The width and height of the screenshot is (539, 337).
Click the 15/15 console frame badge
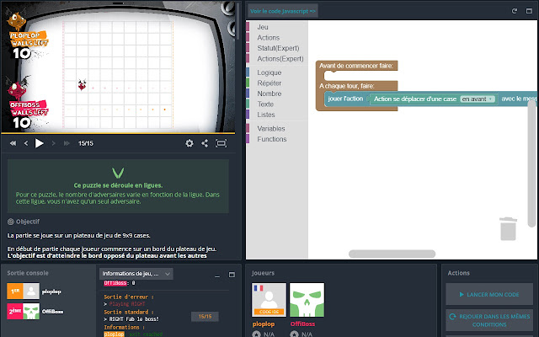coord(205,317)
